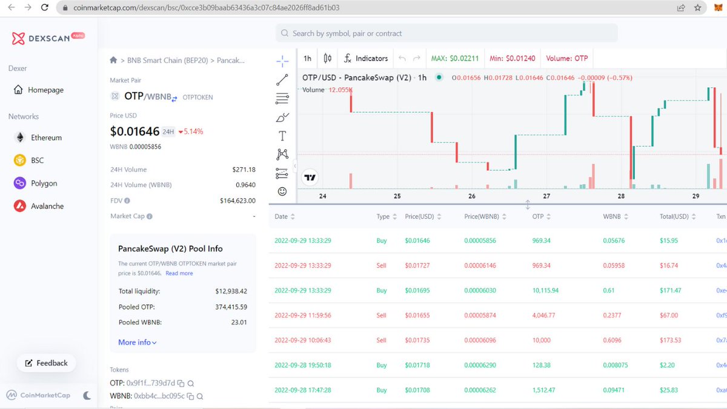Copy the WBNB contract address

point(190,396)
